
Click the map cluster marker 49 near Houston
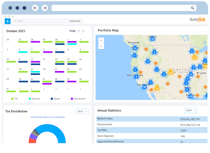pos(190,96)
